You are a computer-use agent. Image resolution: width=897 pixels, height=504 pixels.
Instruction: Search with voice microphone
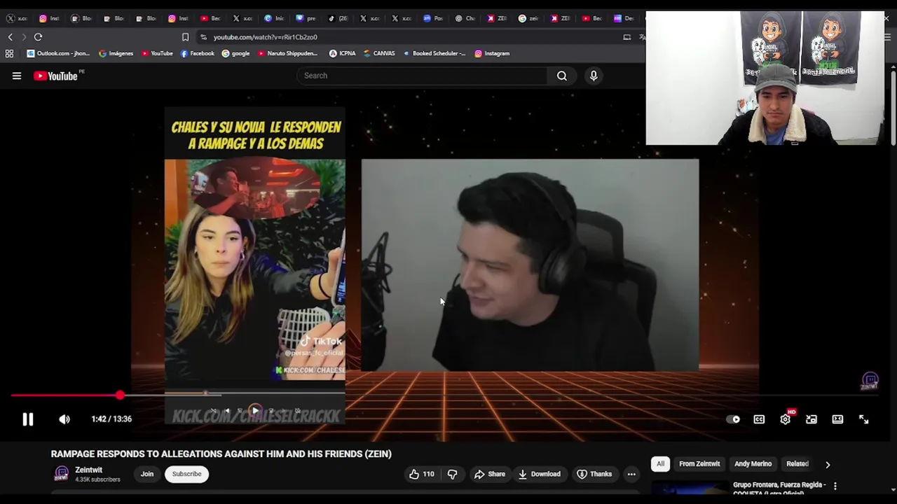click(594, 76)
